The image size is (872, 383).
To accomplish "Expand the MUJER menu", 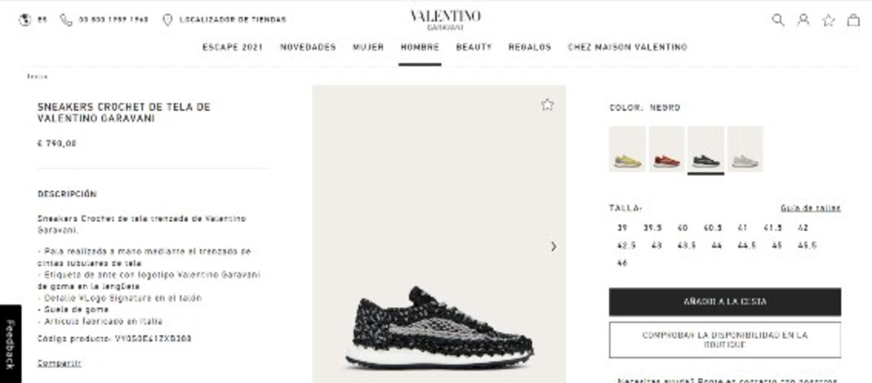I will pos(368,47).
